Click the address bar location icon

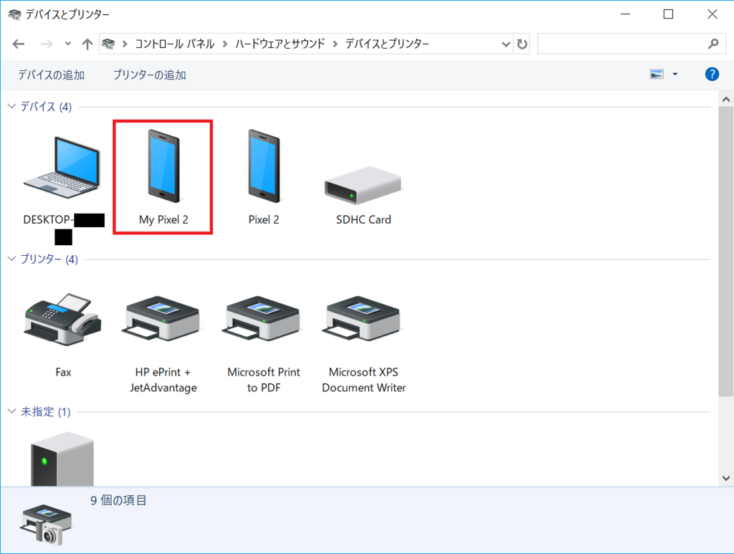click(109, 44)
